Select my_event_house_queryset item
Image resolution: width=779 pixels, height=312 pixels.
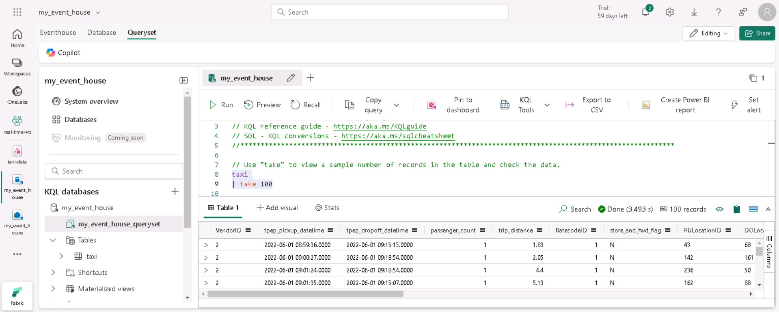(x=114, y=224)
